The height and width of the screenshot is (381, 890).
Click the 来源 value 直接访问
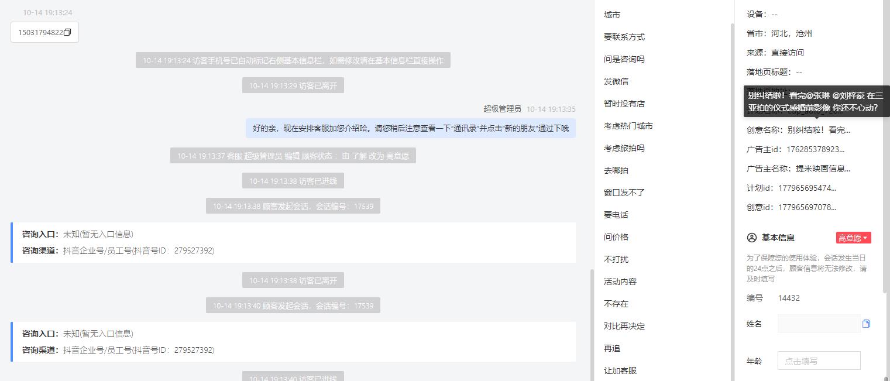tap(788, 53)
